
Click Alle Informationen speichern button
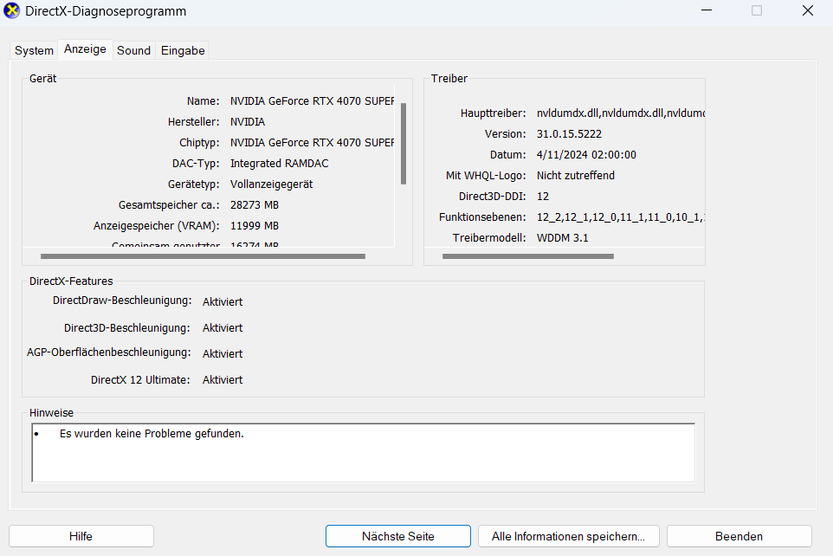tap(568, 536)
